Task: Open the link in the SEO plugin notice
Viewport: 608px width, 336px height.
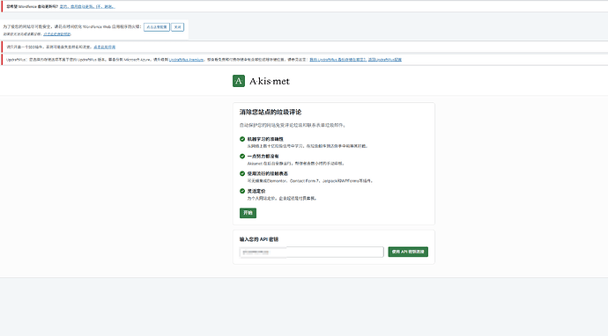Action: (104, 47)
